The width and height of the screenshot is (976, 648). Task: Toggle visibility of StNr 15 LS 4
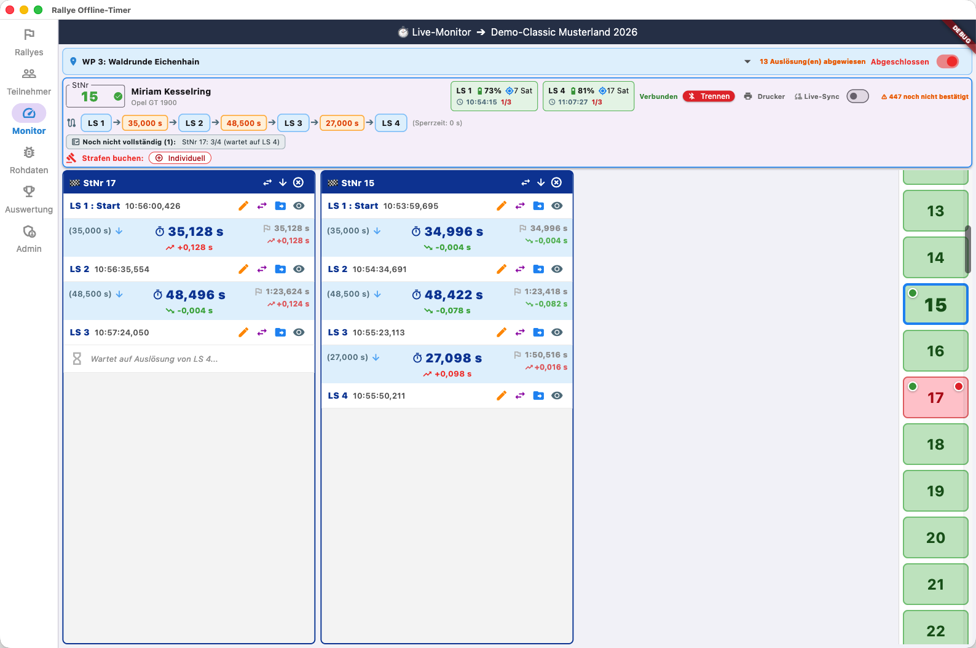557,396
